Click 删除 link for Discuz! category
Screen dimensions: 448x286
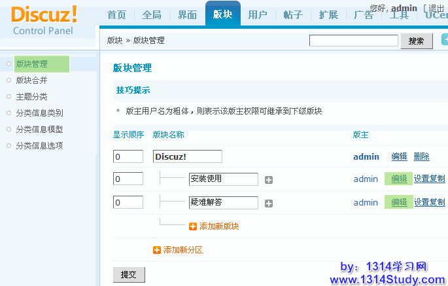422,156
